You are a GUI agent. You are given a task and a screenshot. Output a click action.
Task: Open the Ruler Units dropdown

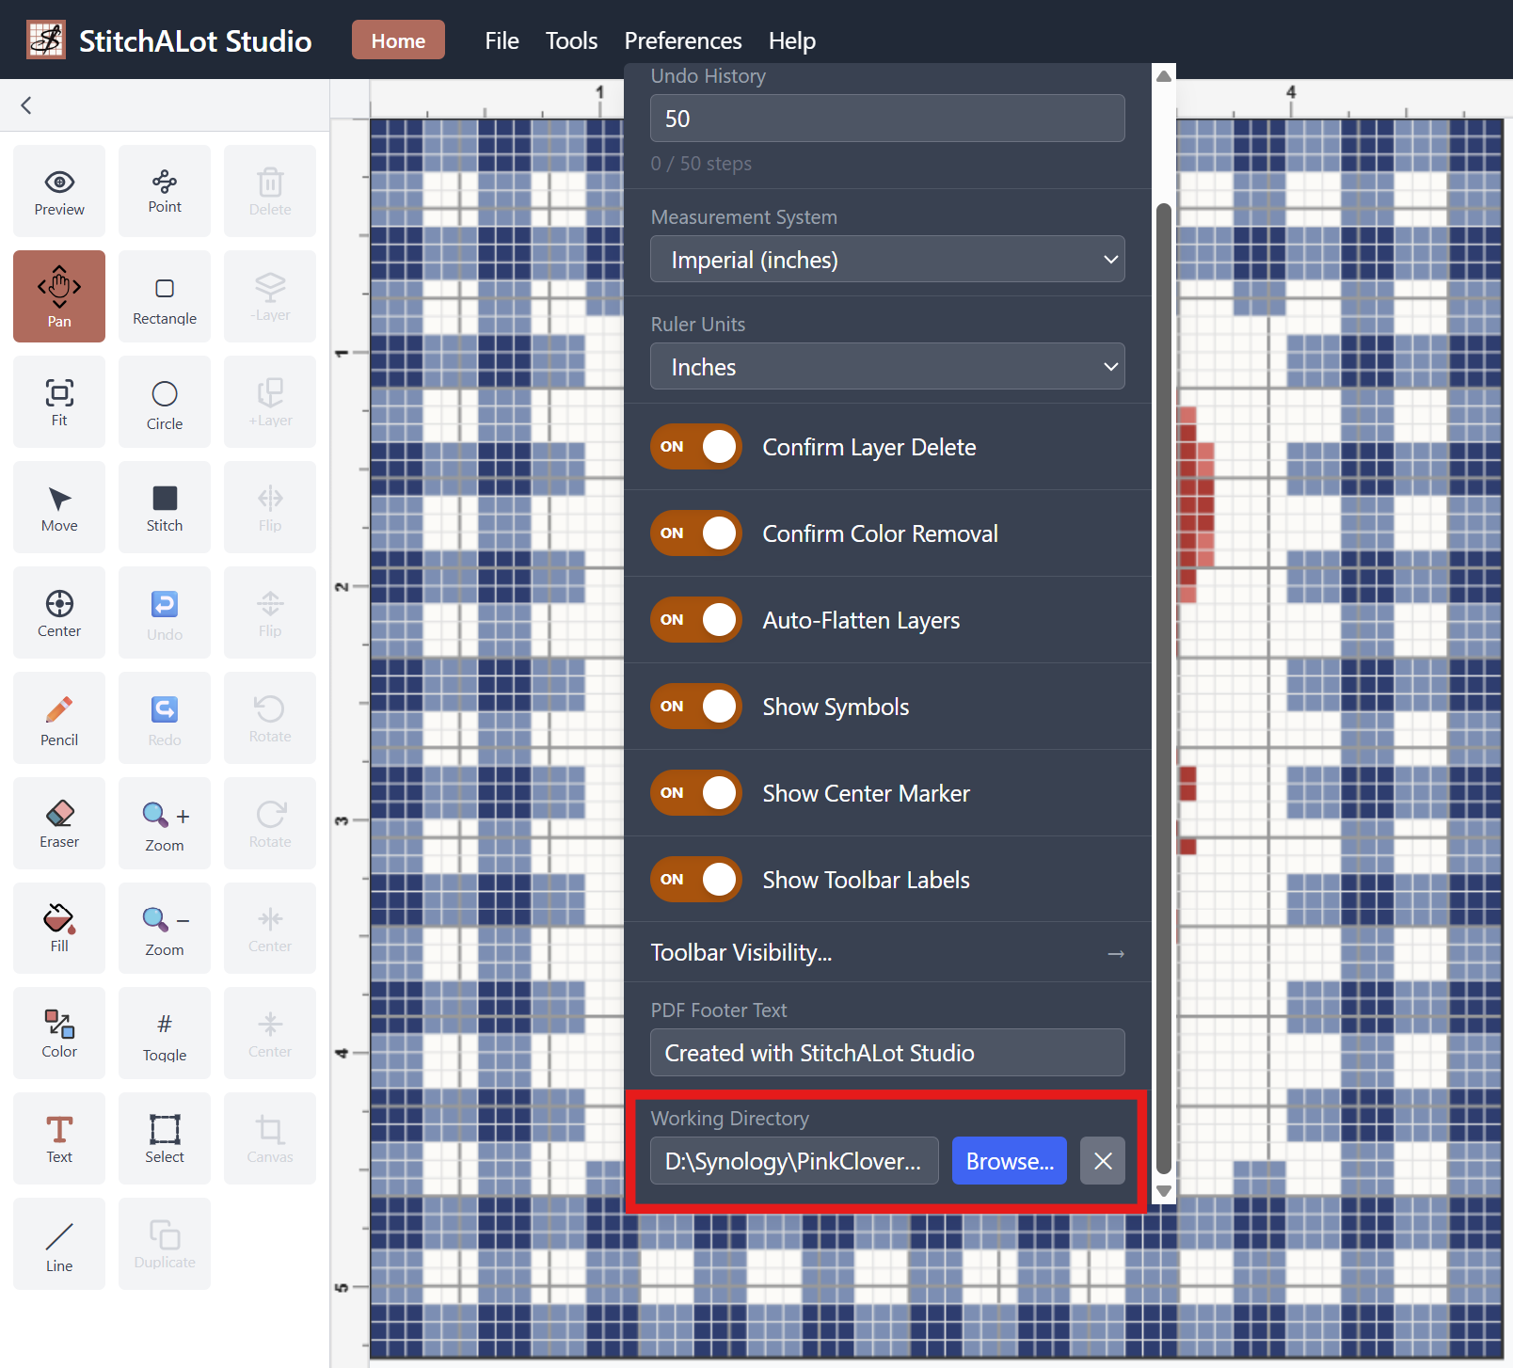coord(887,367)
